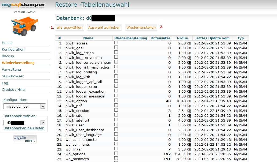This screenshot has height=162, width=277.
Task: Toggle the piwik_site_url row checkbox
Action: 116,120
